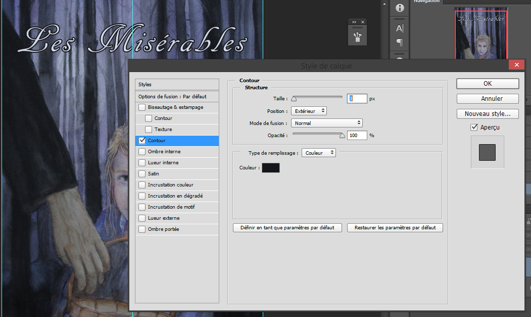Screen dimensions: 531x317
Task: Enable the Ombre portée checkbox
Action: [x=142, y=229]
